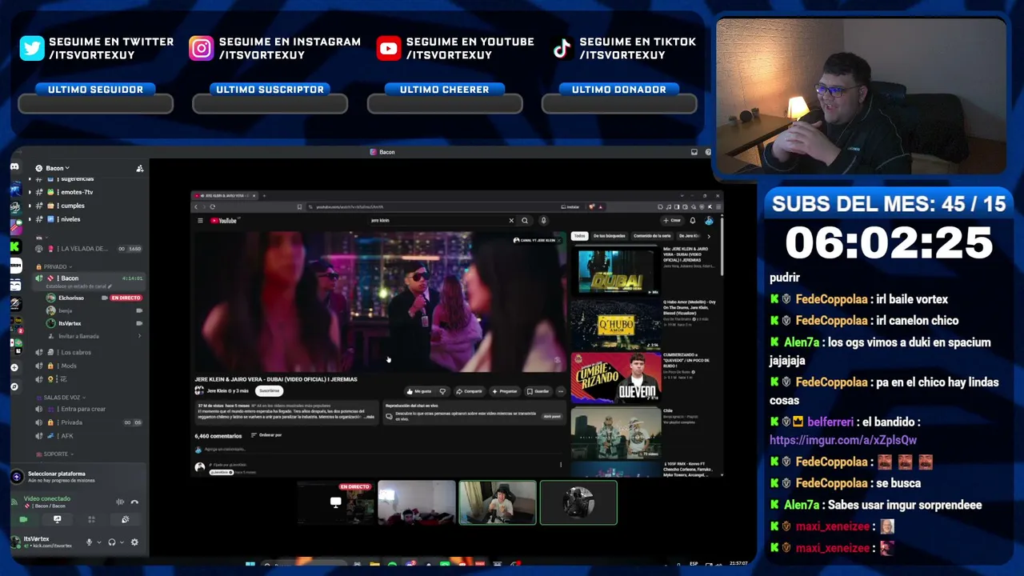The image size is (1024, 576).
Task: Toggle Discord noise suppression
Action: pyautogui.click(x=120, y=502)
